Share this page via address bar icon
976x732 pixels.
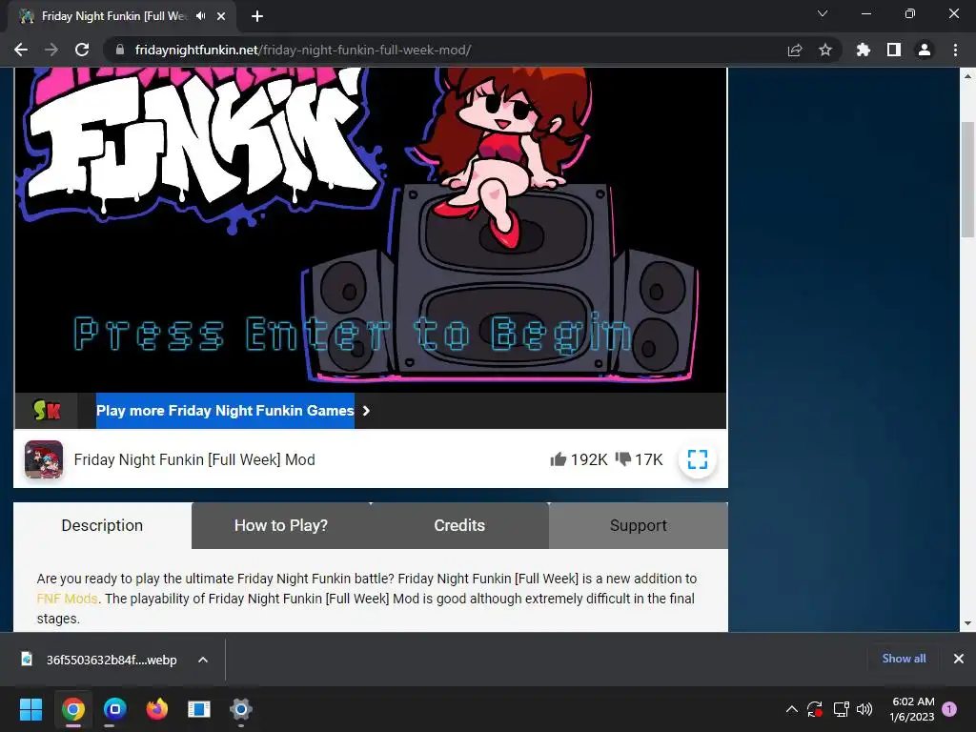[795, 50]
